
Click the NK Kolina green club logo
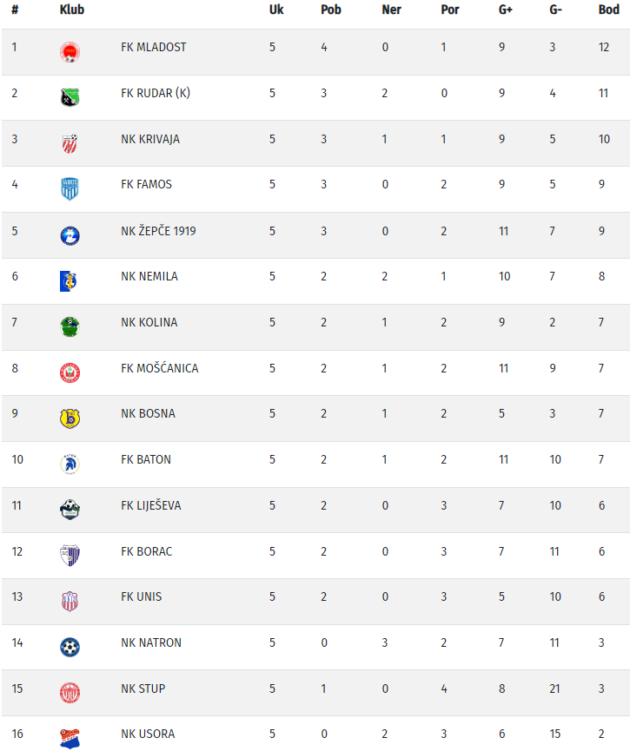(x=70, y=326)
